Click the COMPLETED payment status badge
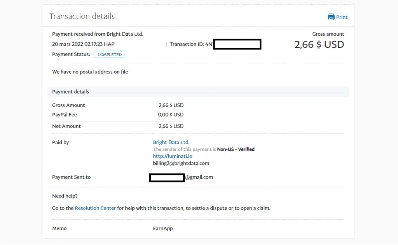Viewport: 398px width, 245px height. click(x=109, y=54)
